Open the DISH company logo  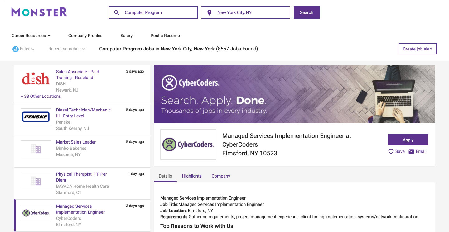[x=36, y=78]
